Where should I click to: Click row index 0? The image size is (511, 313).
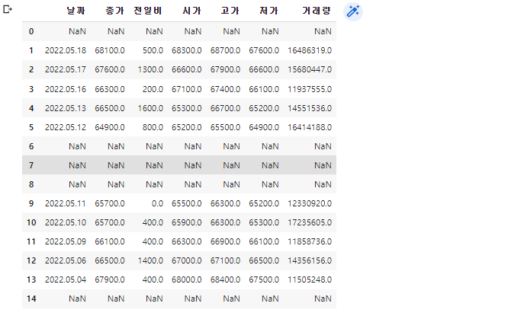(31, 31)
